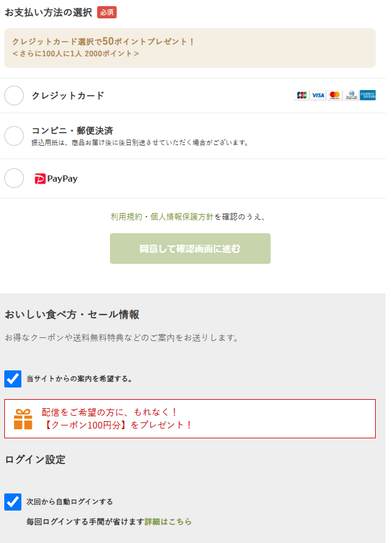
Task: Disable the 次回から自動ログインする checkbox
Action: [x=13, y=502]
